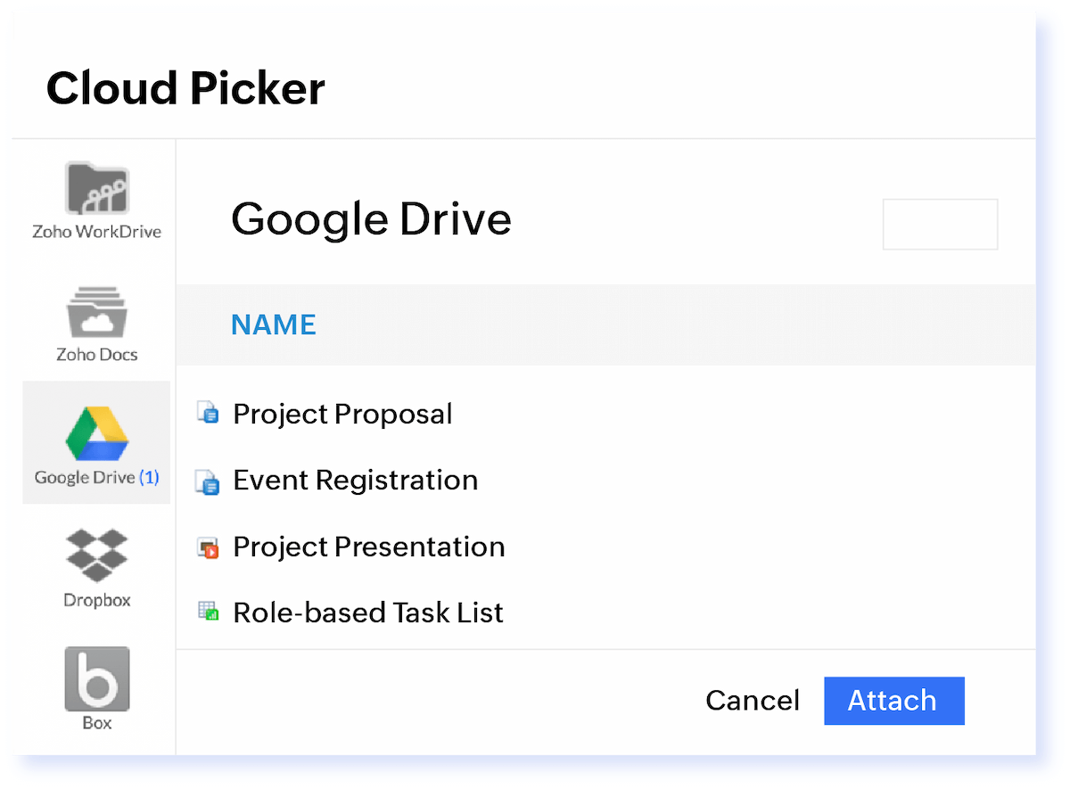Click the Google Drive triangle logo

click(97, 435)
